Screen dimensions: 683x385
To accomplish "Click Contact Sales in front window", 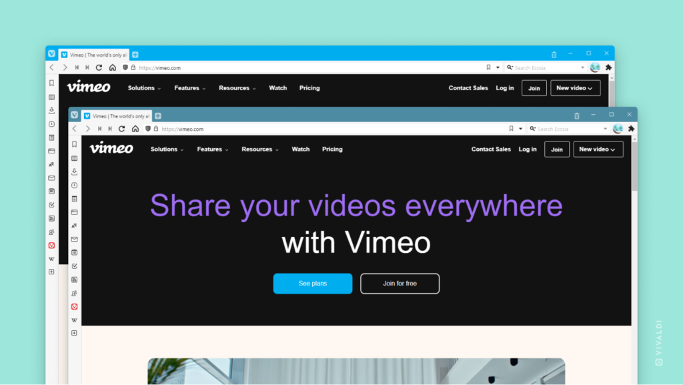I will [x=491, y=149].
